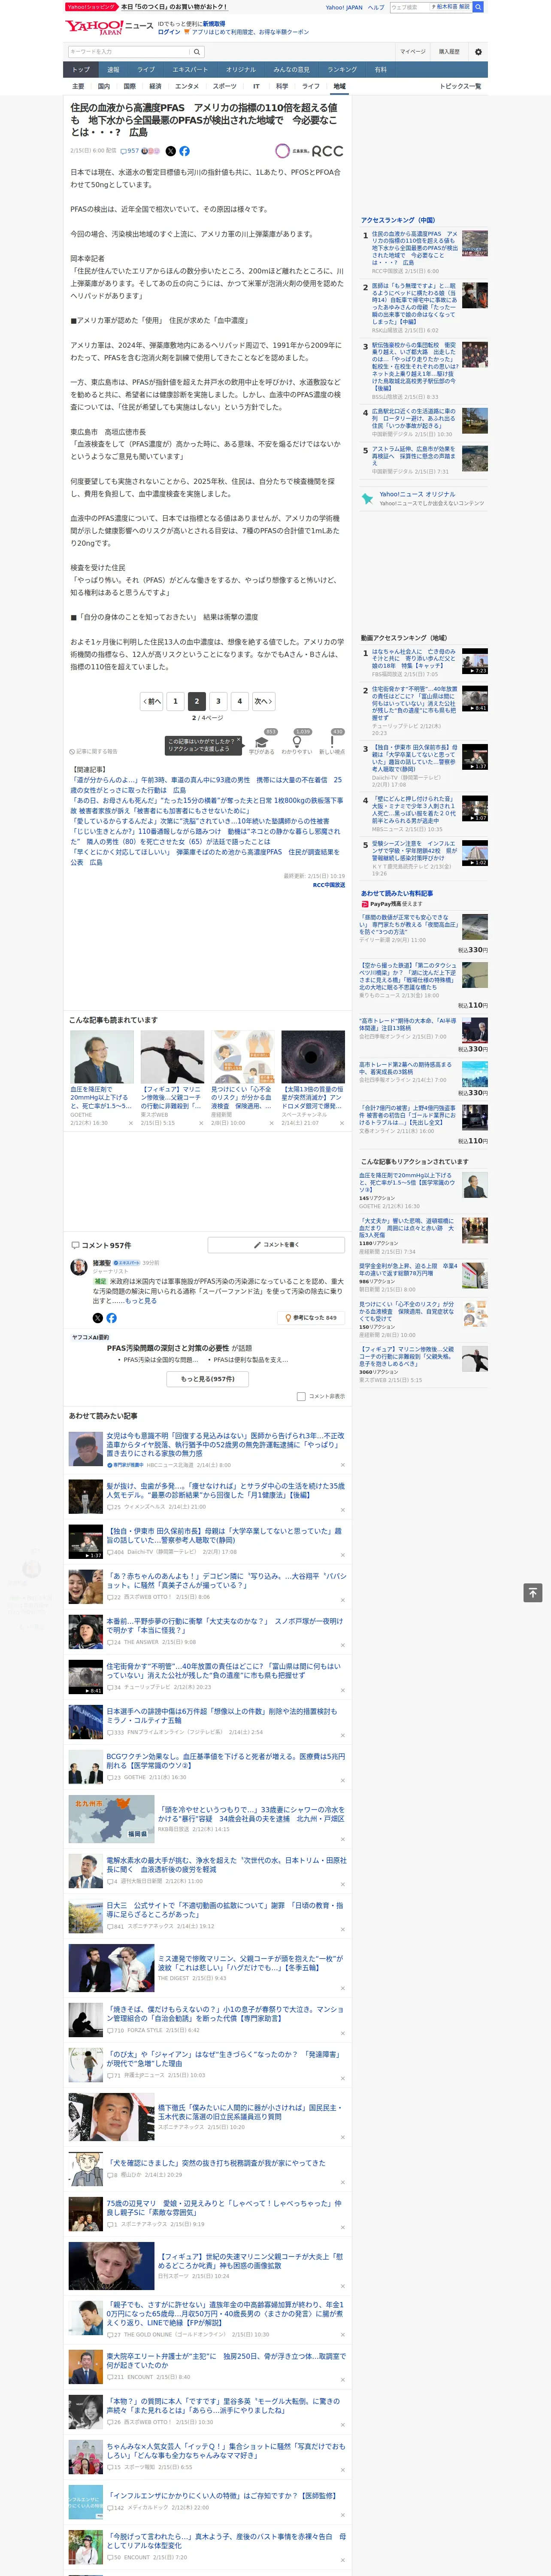Screen dimensions: 551x2576
Task: Click the keyword search magnifier icon
Action: pyautogui.click(x=197, y=52)
